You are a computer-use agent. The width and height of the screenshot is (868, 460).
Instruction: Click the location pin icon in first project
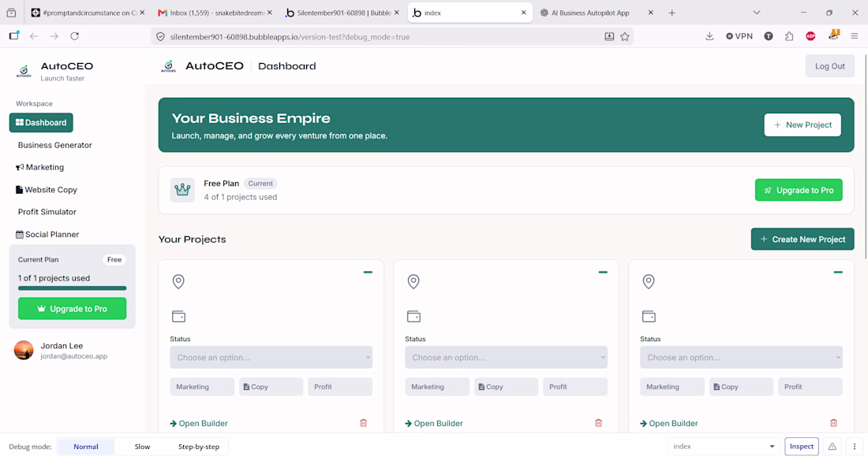[x=178, y=281]
